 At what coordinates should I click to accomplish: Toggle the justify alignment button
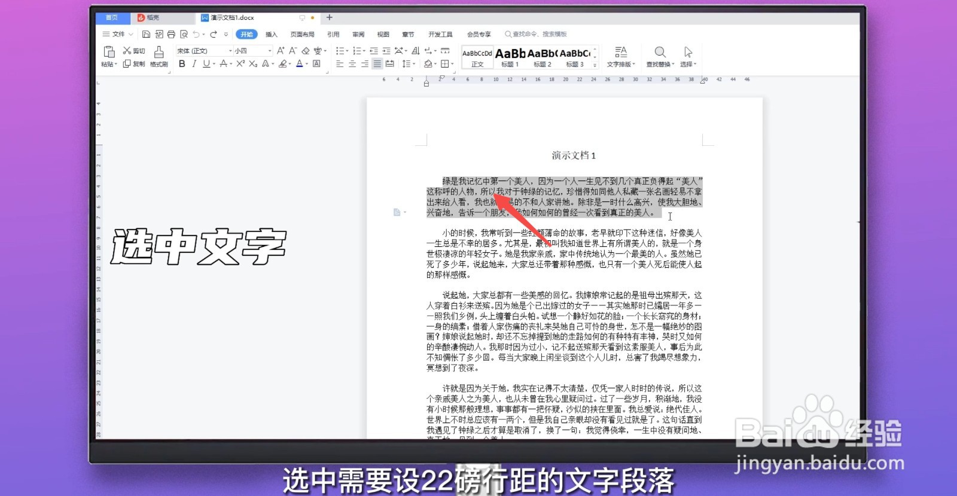tap(377, 63)
